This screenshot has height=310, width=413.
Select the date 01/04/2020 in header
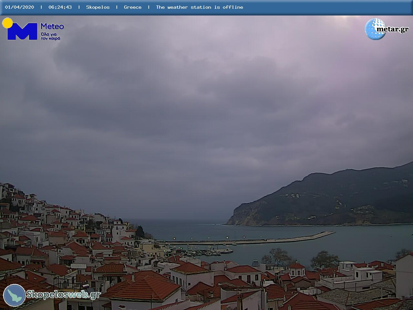point(19,7)
